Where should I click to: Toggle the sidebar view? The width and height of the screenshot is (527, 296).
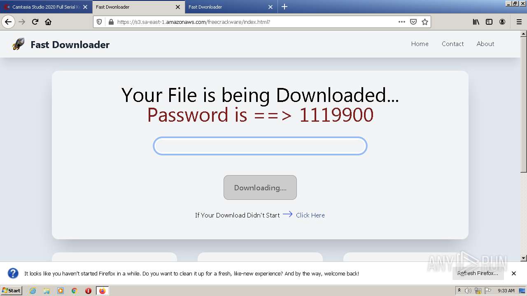489,22
